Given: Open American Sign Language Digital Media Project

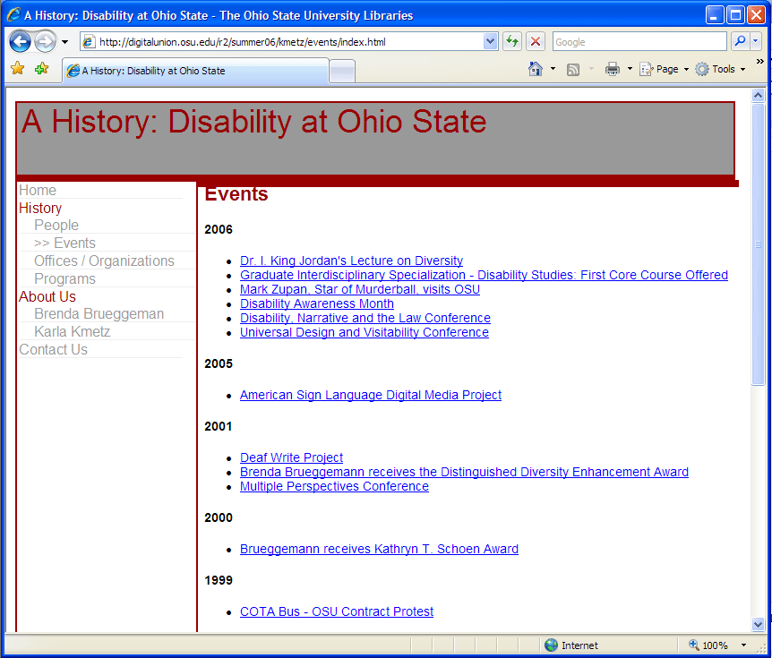Looking at the screenshot, I should pyautogui.click(x=371, y=395).
